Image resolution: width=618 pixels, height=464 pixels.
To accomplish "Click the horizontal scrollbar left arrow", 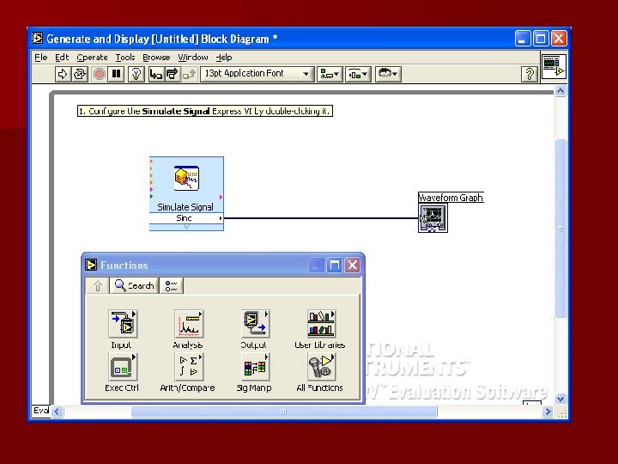I will coord(57,412).
